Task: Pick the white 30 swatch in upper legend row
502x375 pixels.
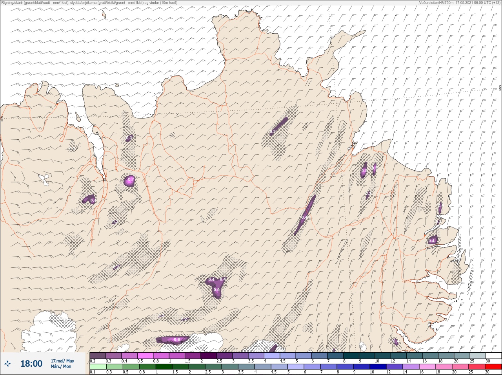Action: 493,355
